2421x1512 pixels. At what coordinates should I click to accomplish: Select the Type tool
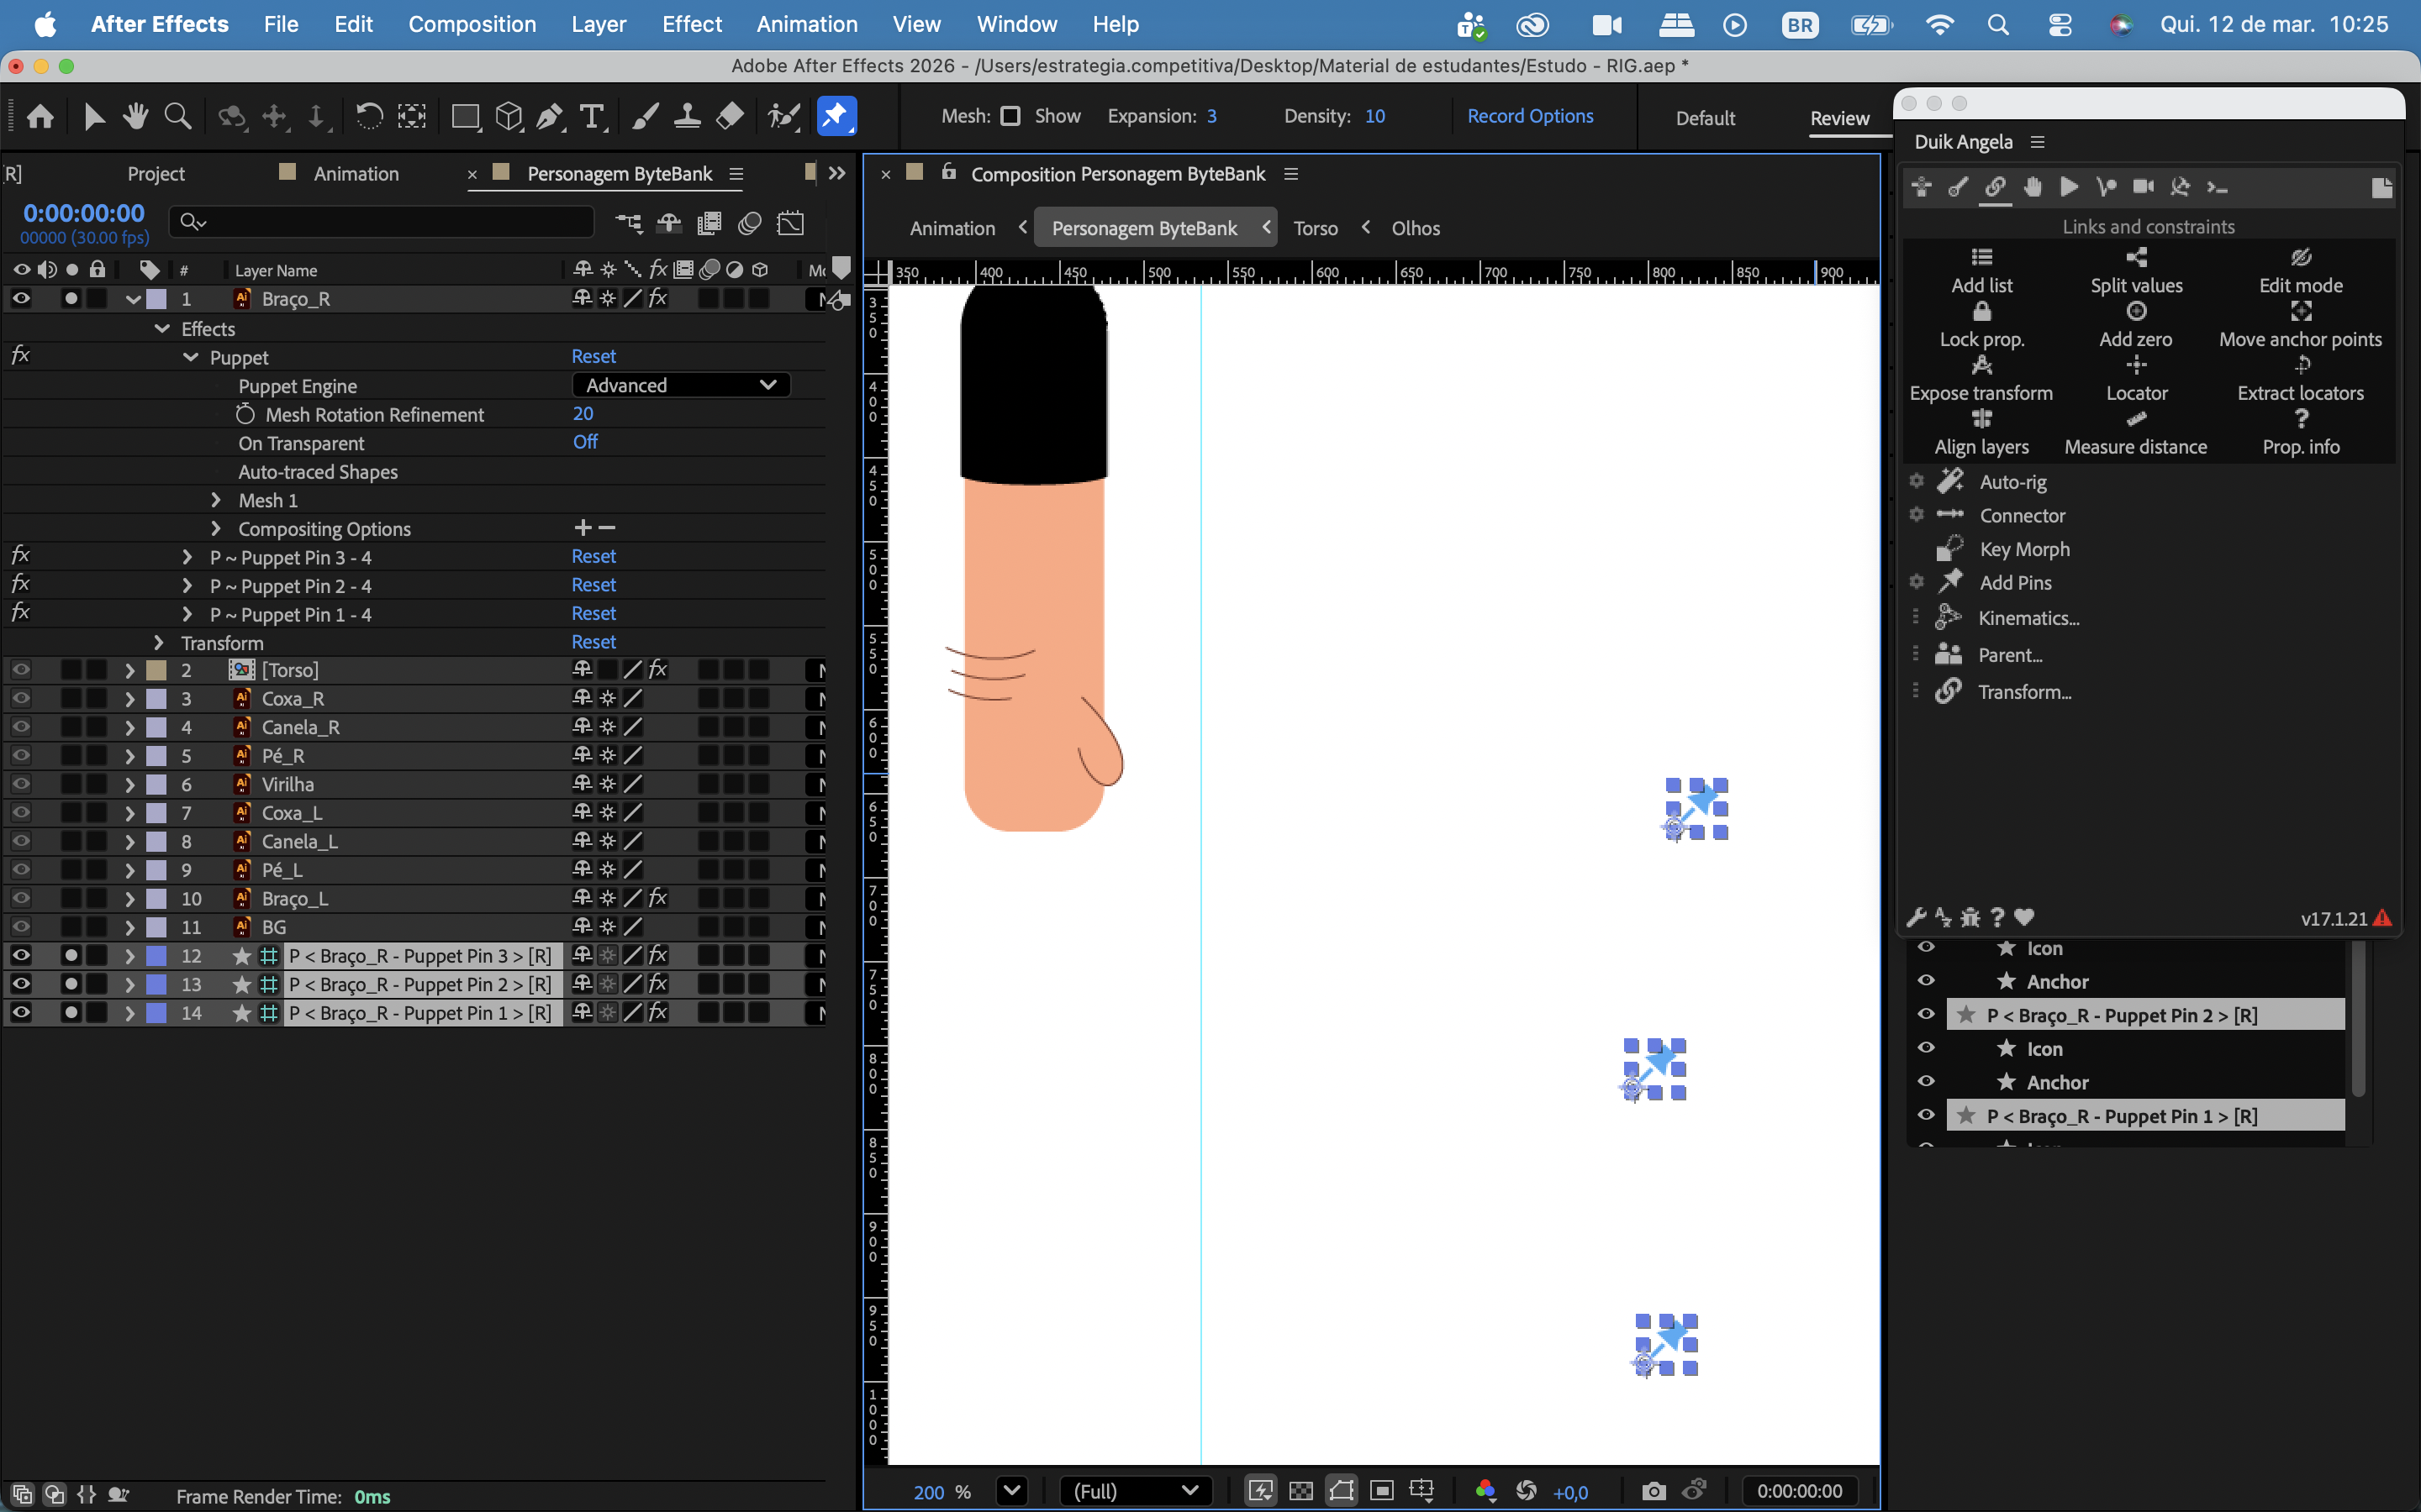pos(593,117)
